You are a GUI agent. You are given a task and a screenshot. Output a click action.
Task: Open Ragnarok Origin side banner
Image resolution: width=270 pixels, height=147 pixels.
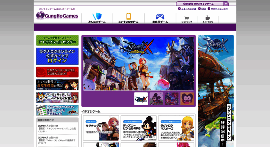pos(216,91)
